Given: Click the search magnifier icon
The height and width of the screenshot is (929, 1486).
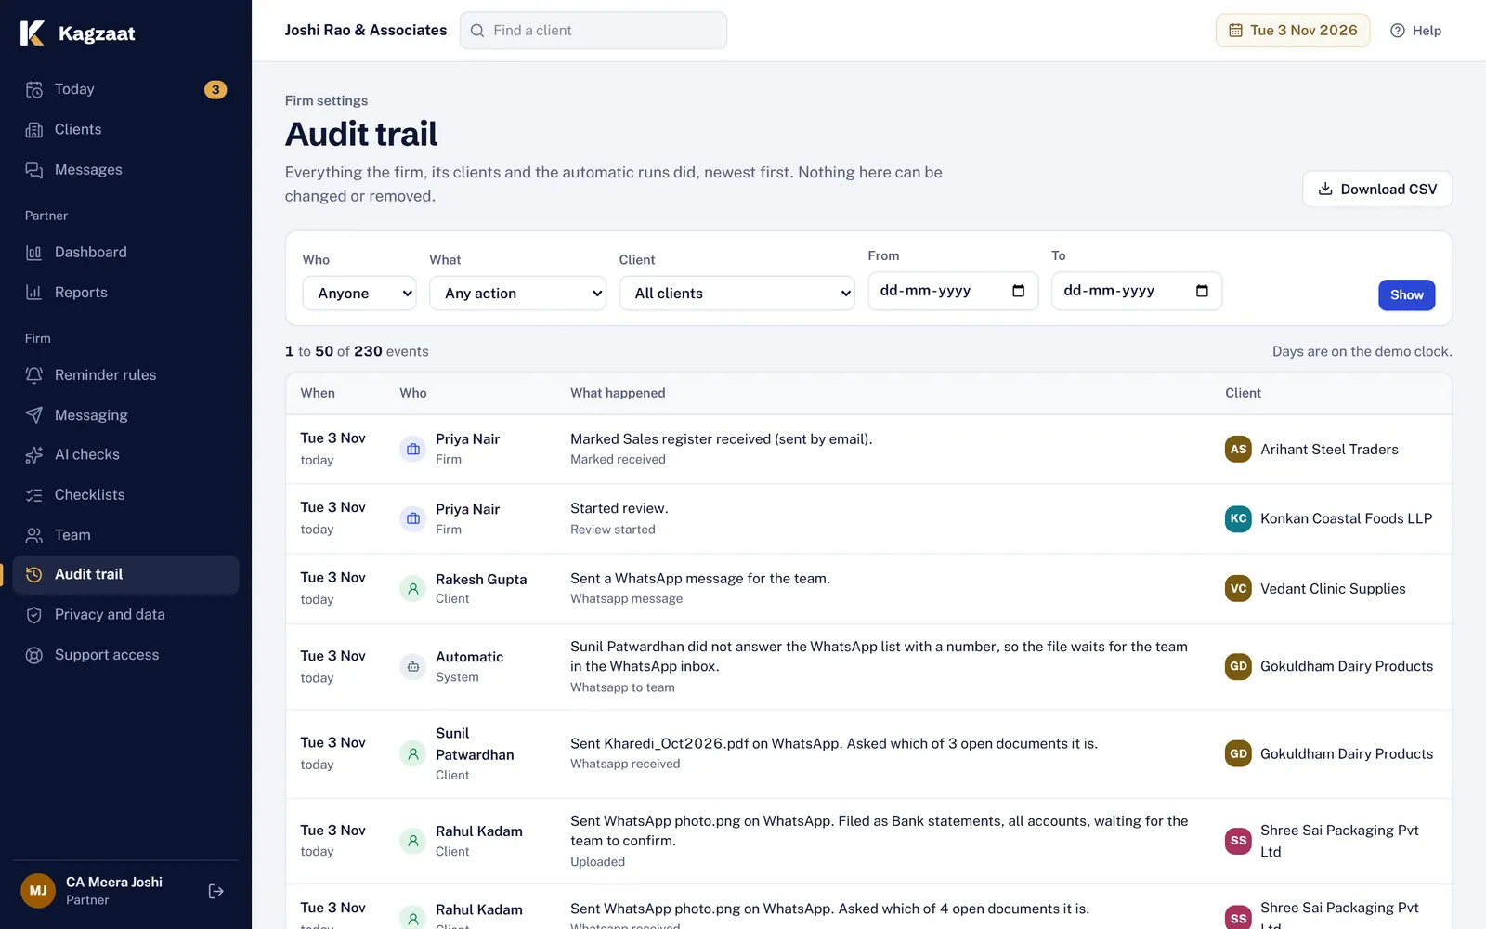Looking at the screenshot, I should pos(477,31).
